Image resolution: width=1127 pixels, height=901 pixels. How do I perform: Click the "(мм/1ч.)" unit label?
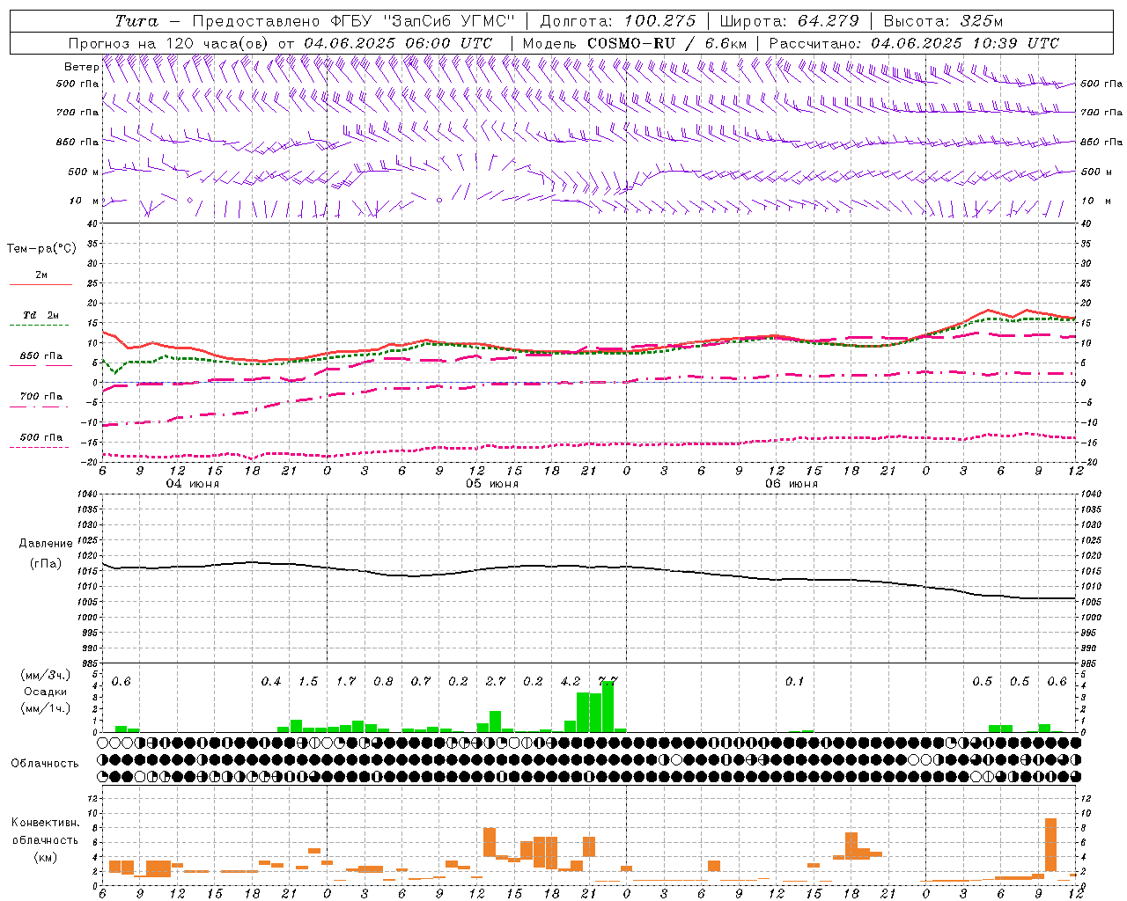(x=45, y=708)
